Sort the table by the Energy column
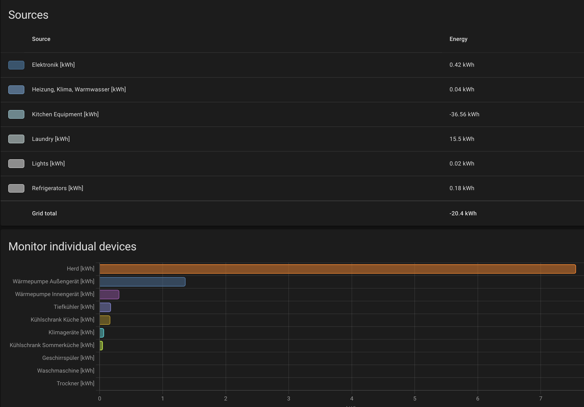The image size is (584, 407). coord(458,39)
